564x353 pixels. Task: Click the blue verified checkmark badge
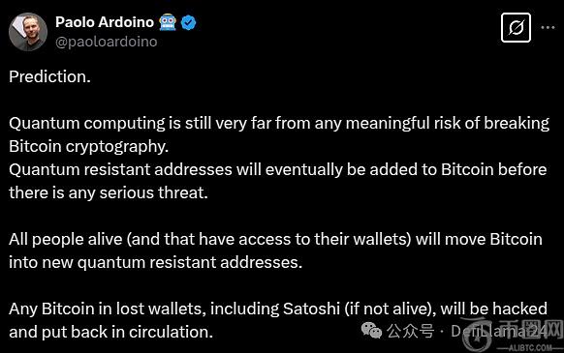188,23
